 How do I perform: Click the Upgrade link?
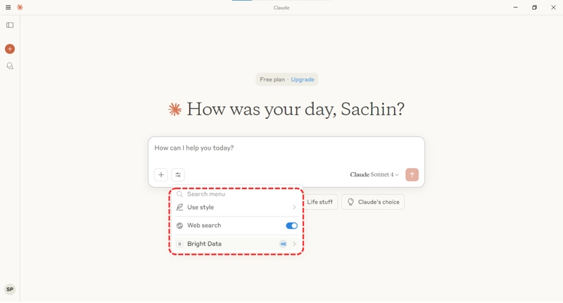pyautogui.click(x=303, y=79)
